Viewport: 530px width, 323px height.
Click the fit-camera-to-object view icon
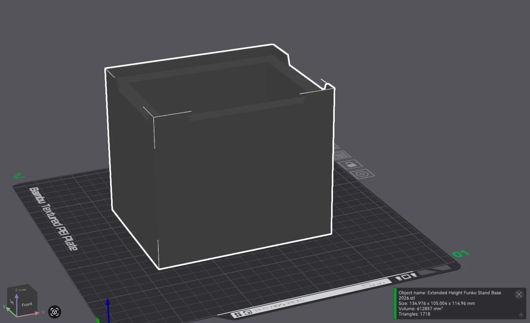55,312
